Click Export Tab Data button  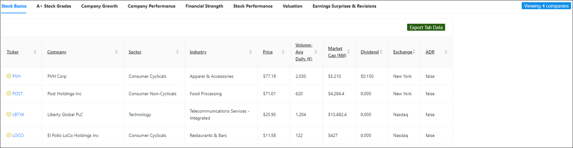pos(426,27)
